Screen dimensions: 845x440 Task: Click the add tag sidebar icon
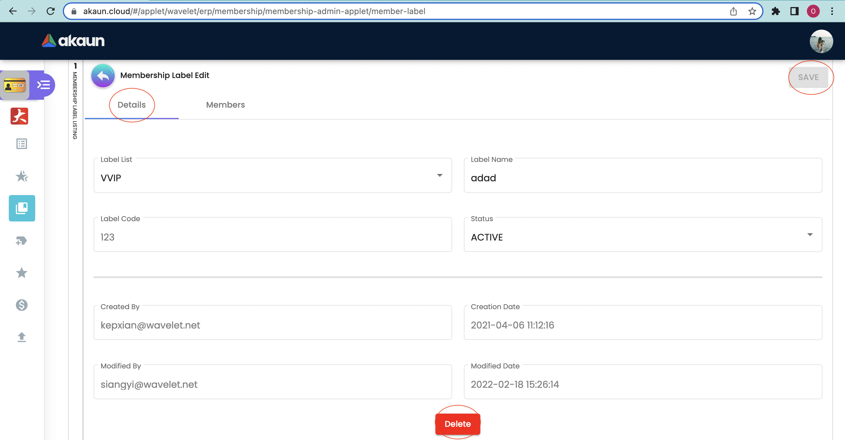22,241
